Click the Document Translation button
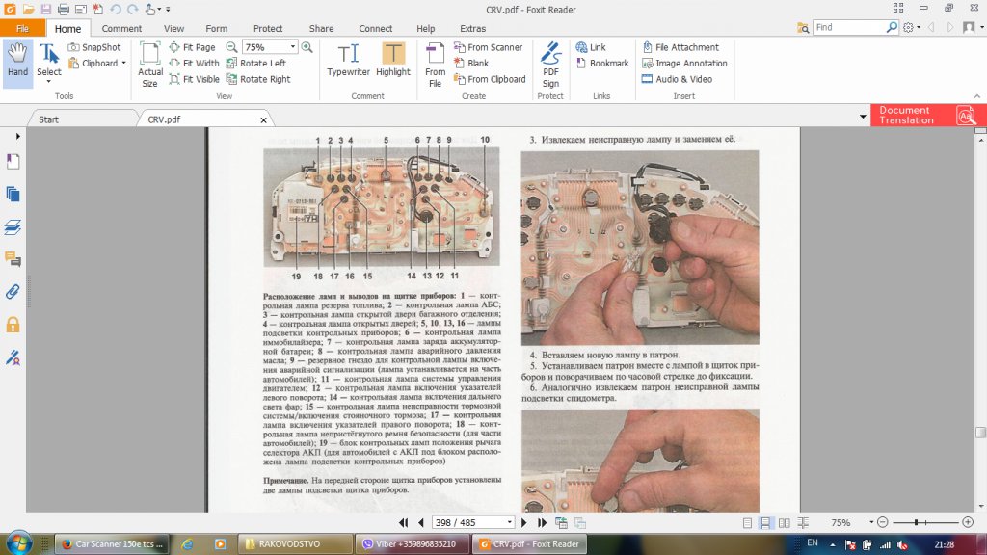Screen dimensions: 987x555 click(x=927, y=116)
